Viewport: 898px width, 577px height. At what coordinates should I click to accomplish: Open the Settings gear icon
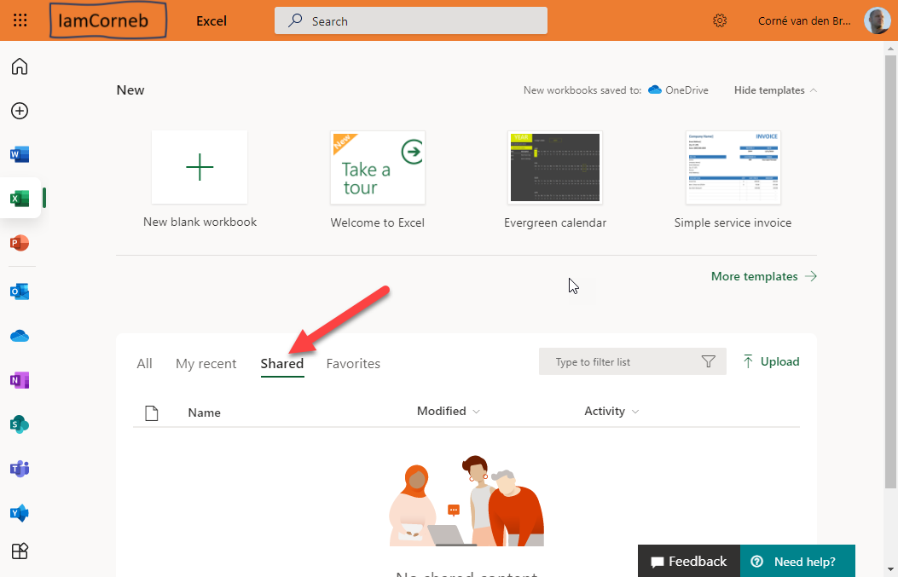719,20
